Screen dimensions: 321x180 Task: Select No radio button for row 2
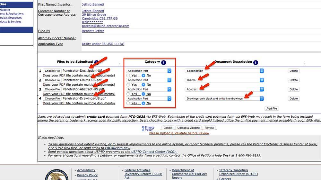pos(143,85)
